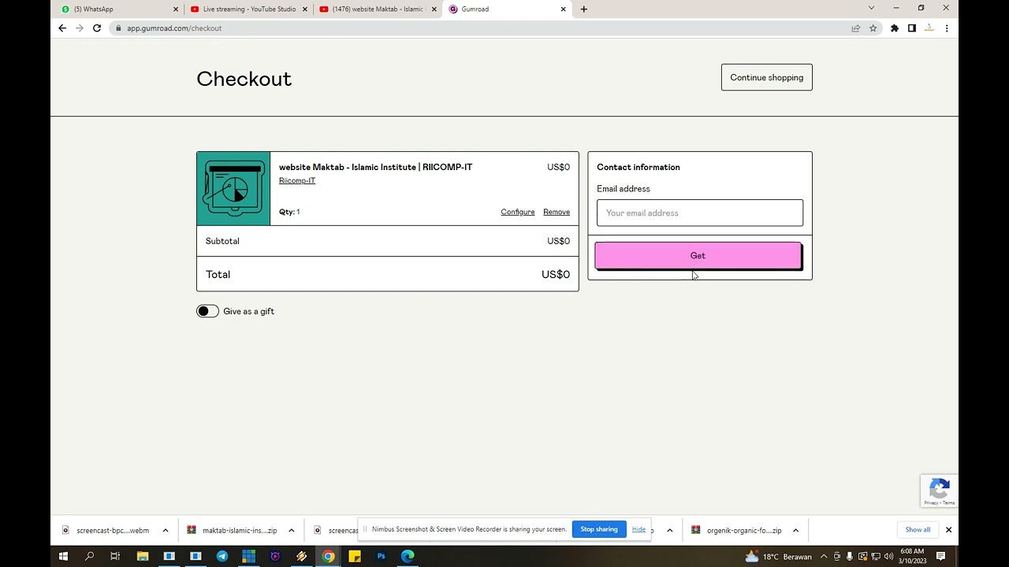Click Continue shopping button

click(766, 77)
